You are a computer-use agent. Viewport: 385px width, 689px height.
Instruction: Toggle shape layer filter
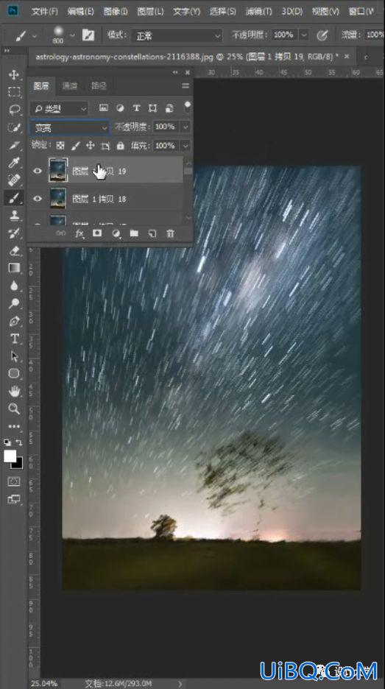[152, 107]
